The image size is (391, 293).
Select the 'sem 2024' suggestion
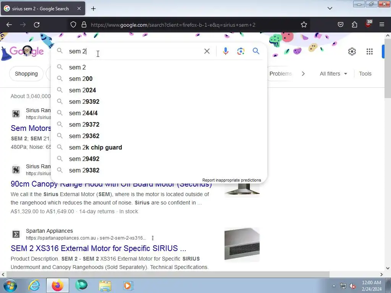click(159, 90)
